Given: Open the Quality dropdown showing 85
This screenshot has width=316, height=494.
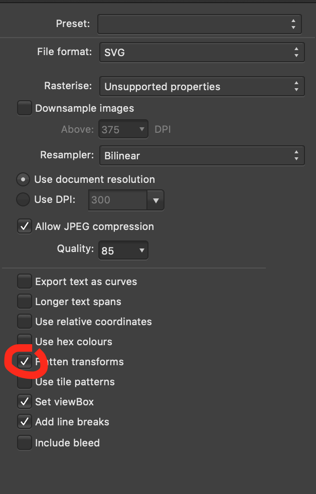Looking at the screenshot, I should pyautogui.click(x=123, y=250).
